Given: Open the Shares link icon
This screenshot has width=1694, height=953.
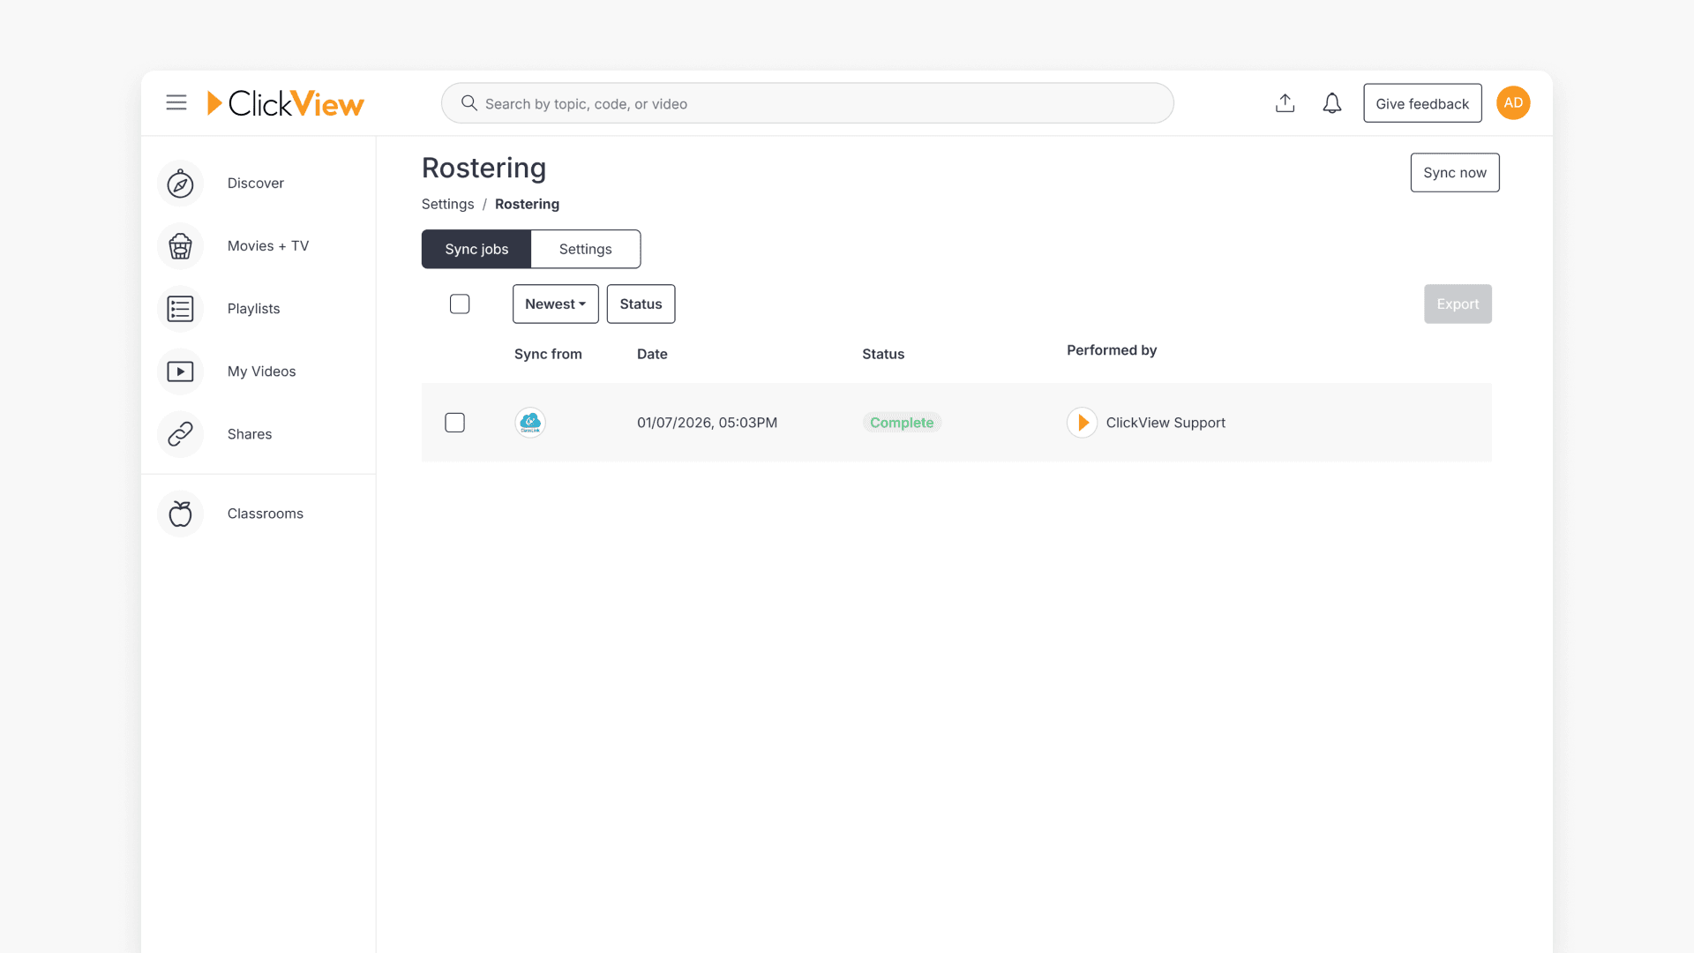Looking at the screenshot, I should (179, 434).
